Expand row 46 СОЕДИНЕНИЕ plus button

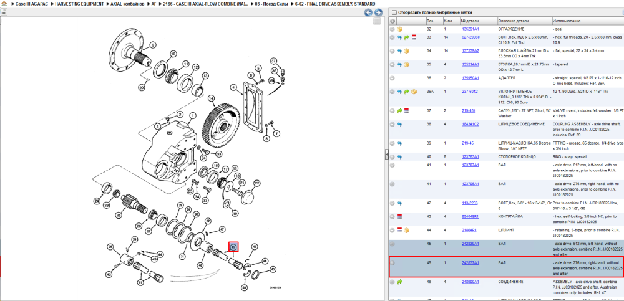click(392, 282)
